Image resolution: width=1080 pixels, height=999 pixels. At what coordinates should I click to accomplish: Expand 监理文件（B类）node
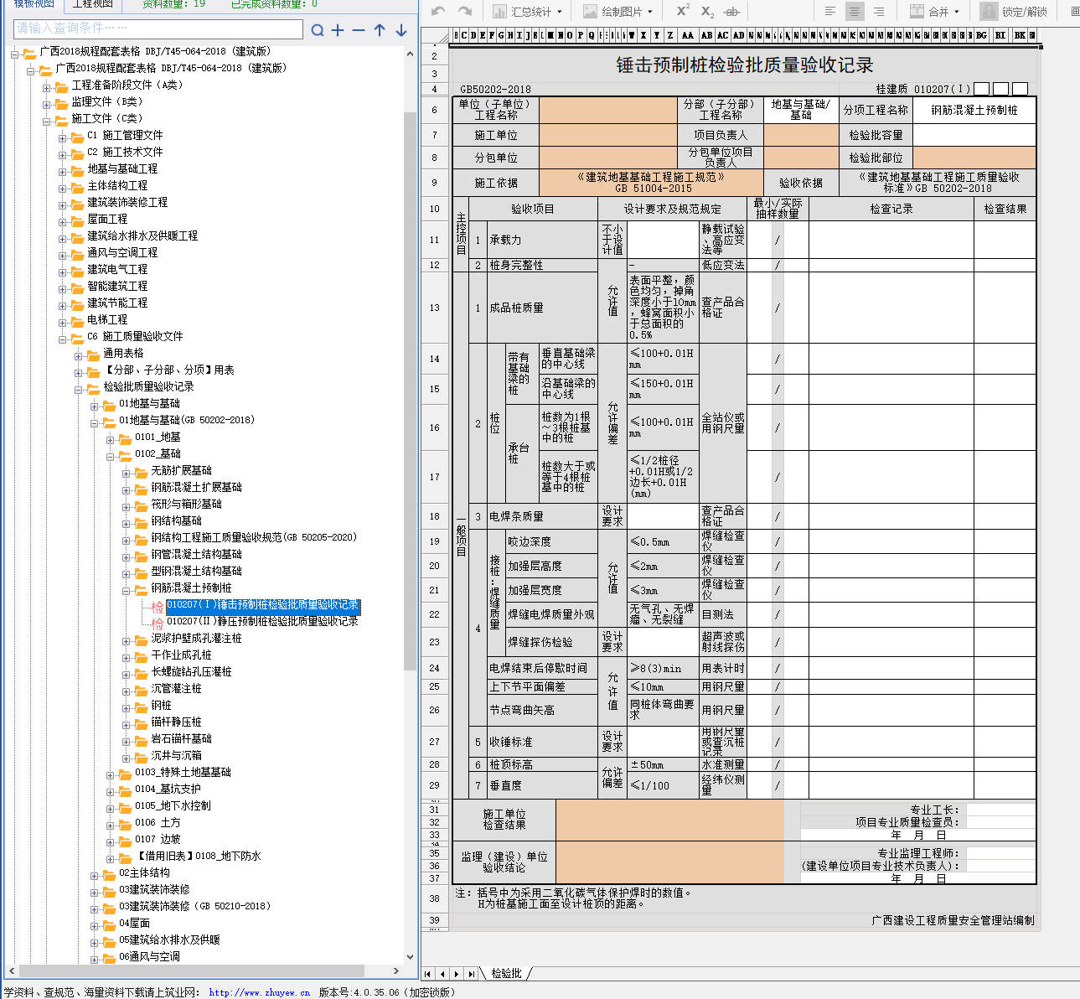point(47,103)
